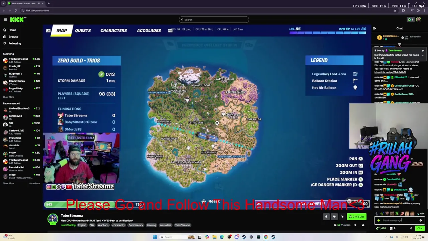Open emote picker in chat box
The image size is (428, 241).
point(421,221)
